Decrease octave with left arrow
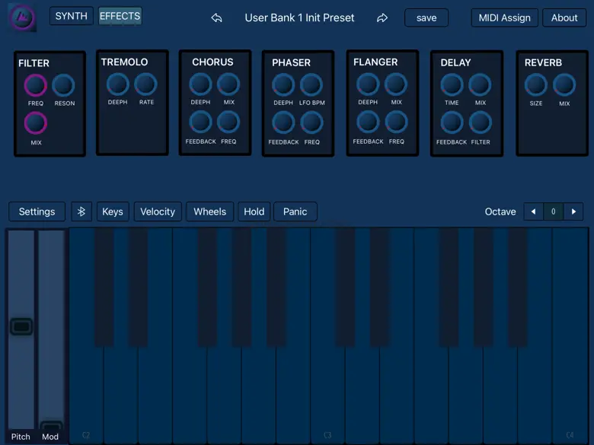The image size is (594, 445). [533, 211]
